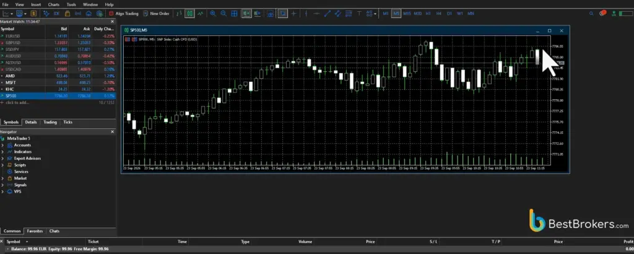Expand the Expert Advisors tree node
634x254 pixels.
pos(2,159)
